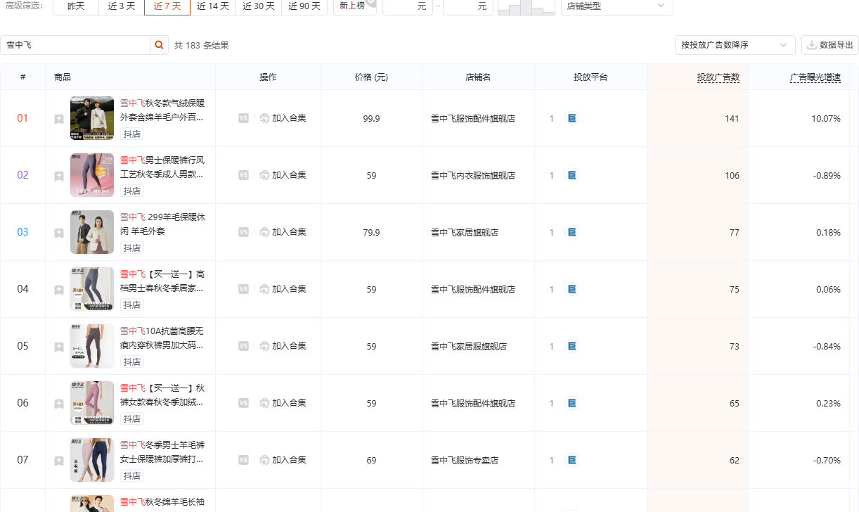The height and width of the screenshot is (512, 859).
Task: Click the VS compare icon in row 06
Action: point(243,403)
